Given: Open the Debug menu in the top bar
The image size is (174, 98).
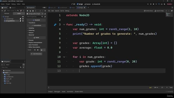Looking at the screenshot, I should pos(13,4).
